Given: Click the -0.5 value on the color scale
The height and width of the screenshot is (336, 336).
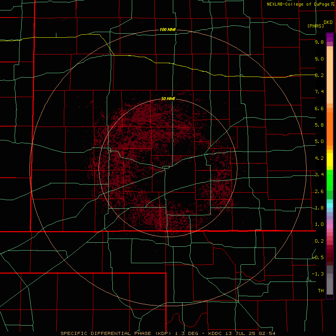Looking at the screenshot, I should 318,258.
